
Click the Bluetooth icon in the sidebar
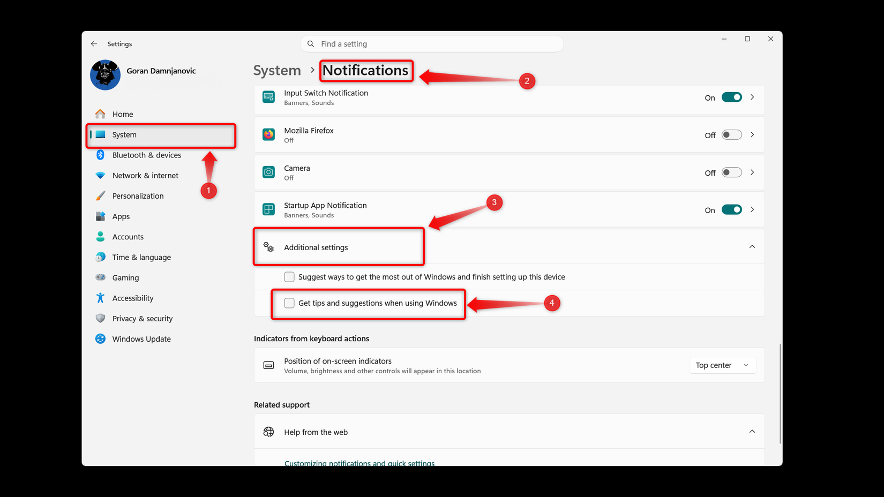pos(100,155)
